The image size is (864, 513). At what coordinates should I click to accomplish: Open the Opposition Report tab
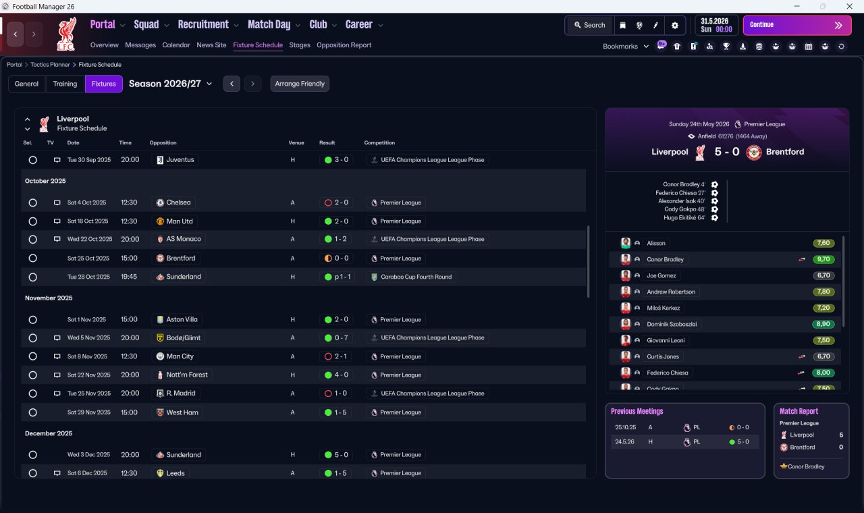tap(344, 45)
